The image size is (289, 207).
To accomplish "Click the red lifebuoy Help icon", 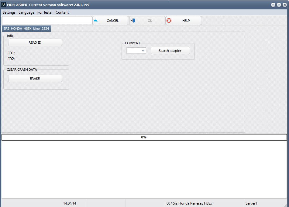I will point(169,21).
